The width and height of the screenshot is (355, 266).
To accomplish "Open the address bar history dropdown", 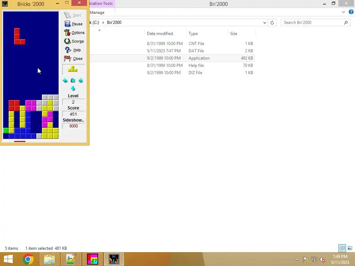I will [265, 23].
